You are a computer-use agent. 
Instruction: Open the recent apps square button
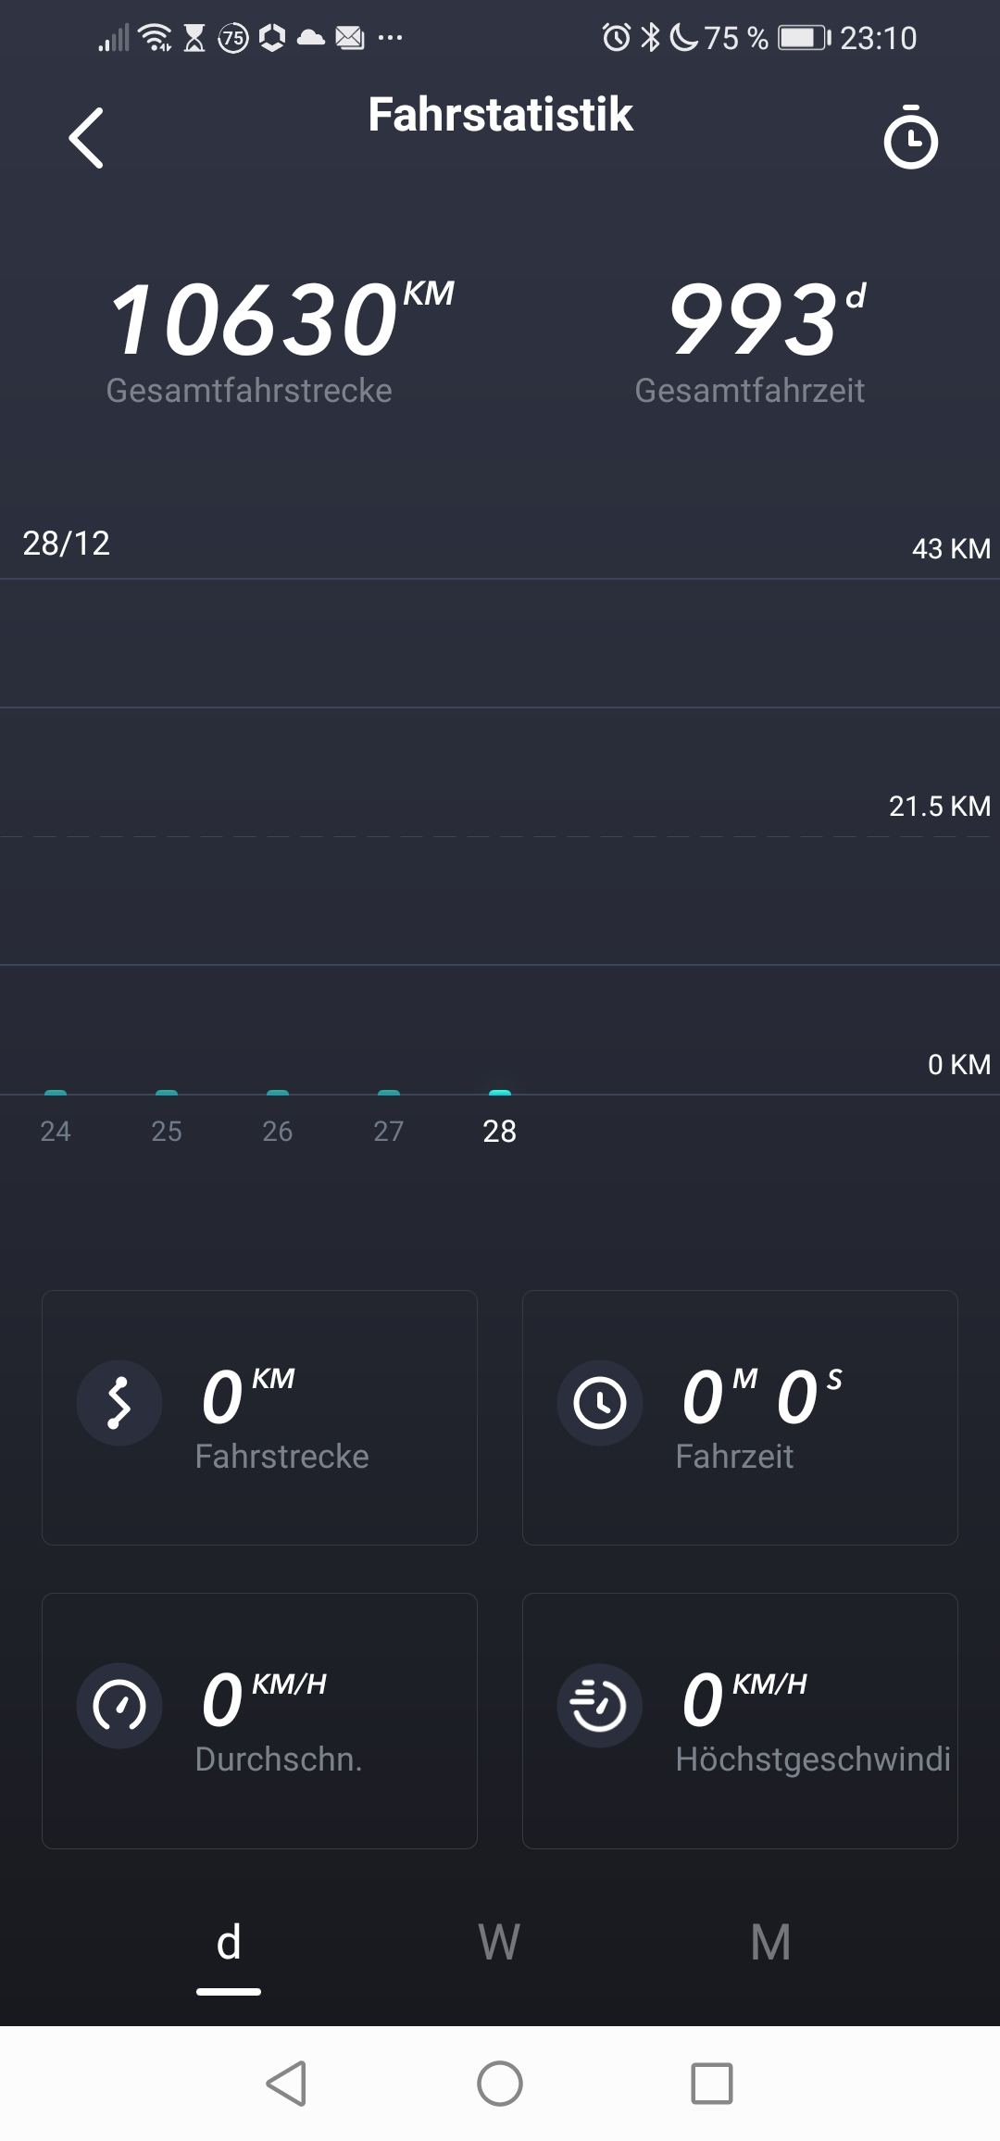[x=711, y=2084]
